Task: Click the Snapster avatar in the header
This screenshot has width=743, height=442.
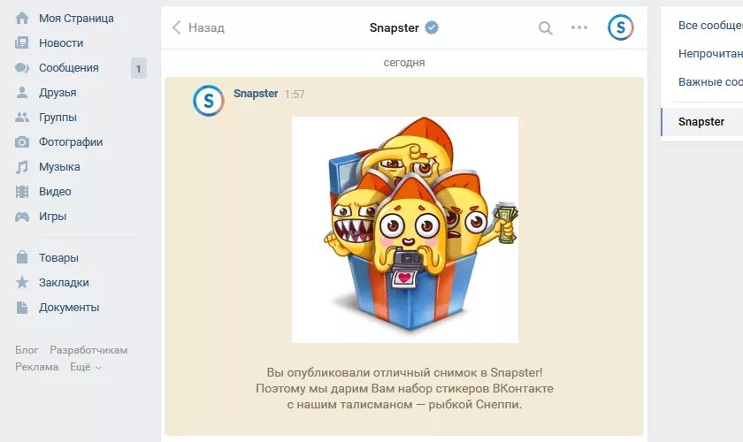Action: (620, 27)
